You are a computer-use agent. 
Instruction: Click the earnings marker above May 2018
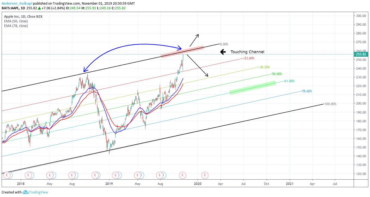[x=50, y=175]
